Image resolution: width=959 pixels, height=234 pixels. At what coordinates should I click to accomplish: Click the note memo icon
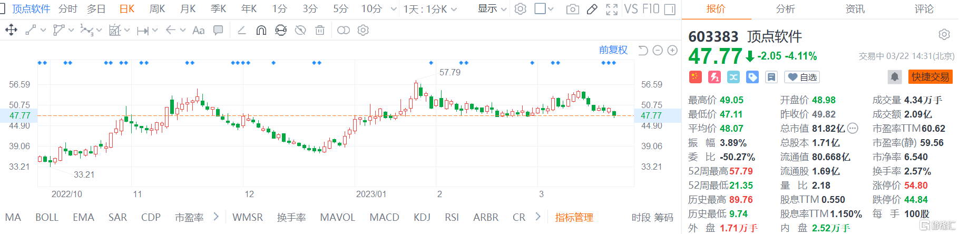pyautogui.click(x=771, y=77)
